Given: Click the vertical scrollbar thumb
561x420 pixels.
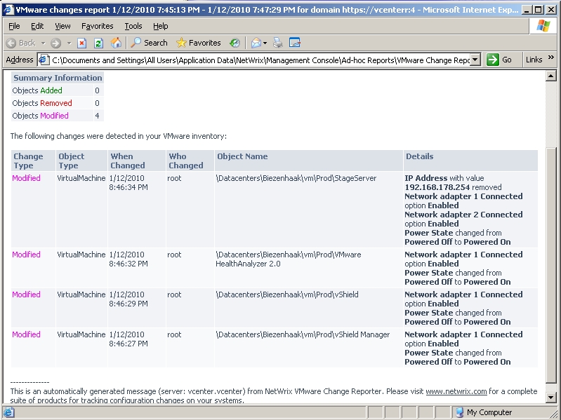Looking at the screenshot, I should (x=550, y=264).
